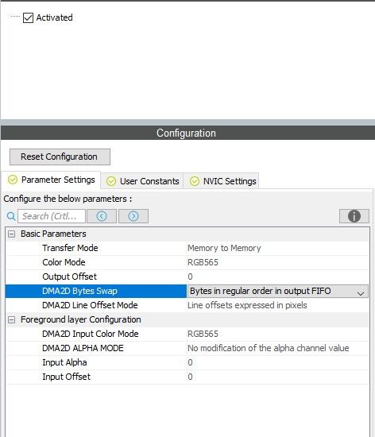375x437 pixels.
Task: Go to previous search result arrow
Action: pyautogui.click(x=102, y=216)
